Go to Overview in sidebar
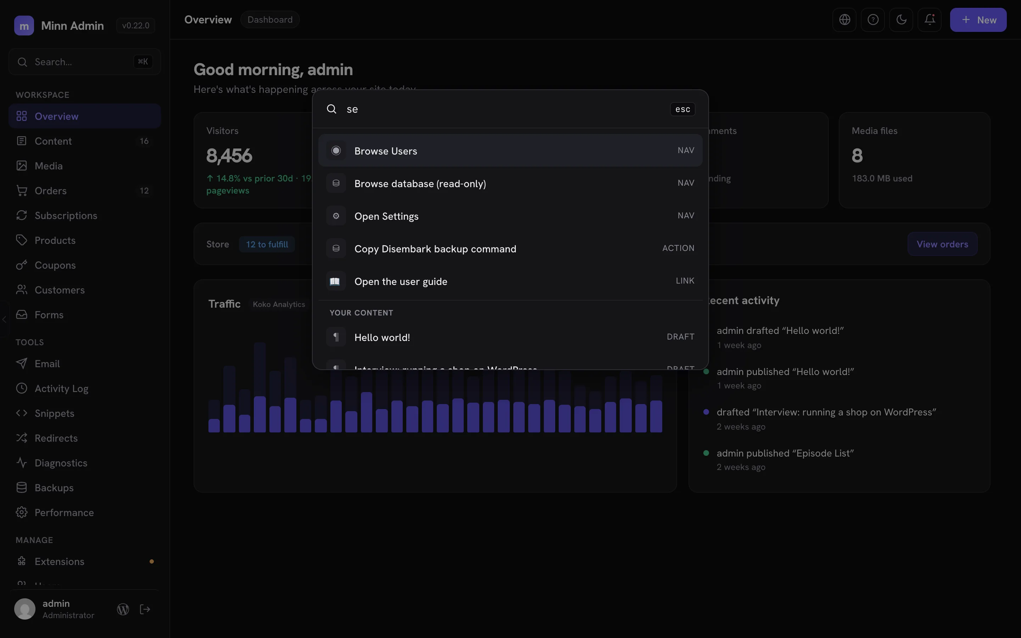 coord(84,116)
